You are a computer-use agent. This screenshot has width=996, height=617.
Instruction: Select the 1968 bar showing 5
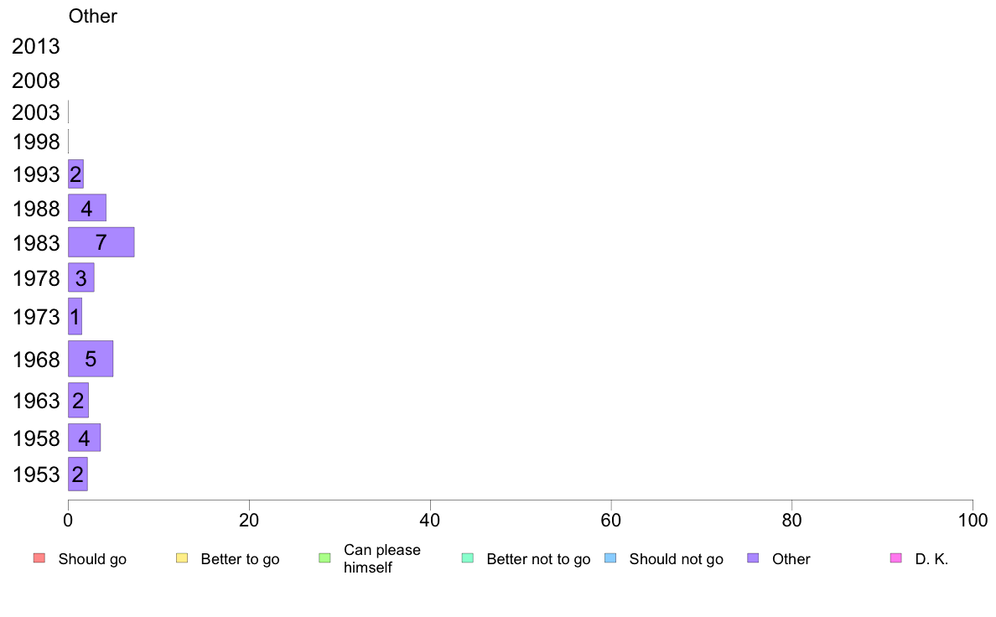91,359
